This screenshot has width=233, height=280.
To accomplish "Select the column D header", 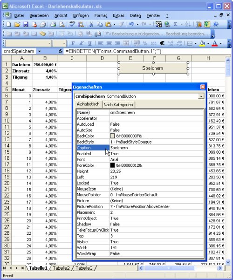I will (x=102, y=58).
